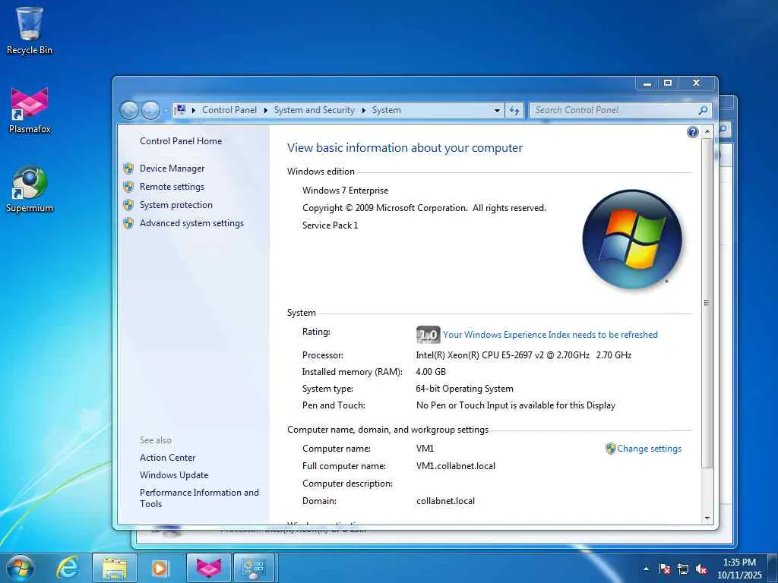The image size is (778, 583).
Task: Click the 4.00 GB memory value
Action: 431,372
